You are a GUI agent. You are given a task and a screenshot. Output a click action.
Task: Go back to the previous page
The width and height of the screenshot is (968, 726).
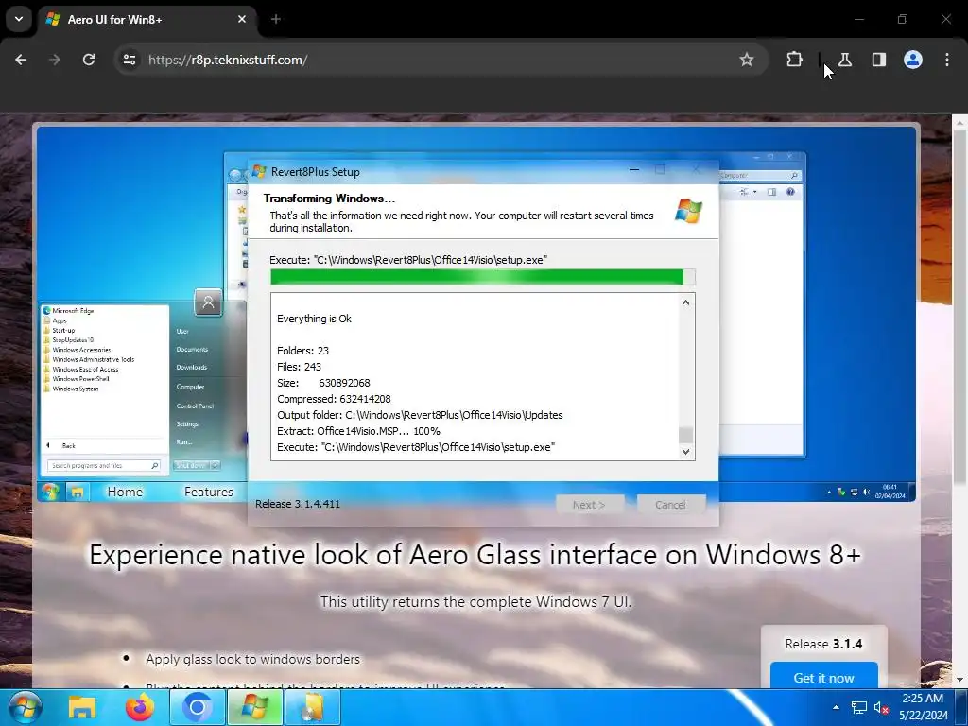(21, 60)
